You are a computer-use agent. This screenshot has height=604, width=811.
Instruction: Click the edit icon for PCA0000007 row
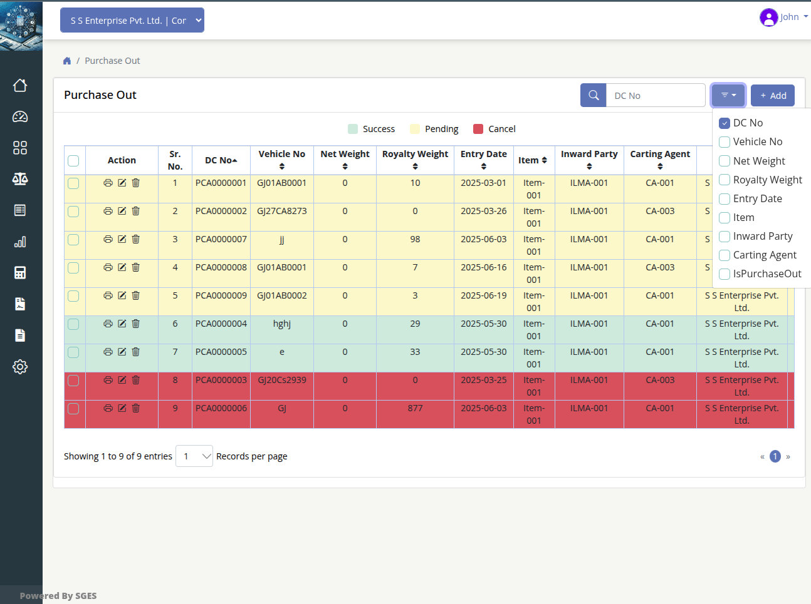pos(122,239)
